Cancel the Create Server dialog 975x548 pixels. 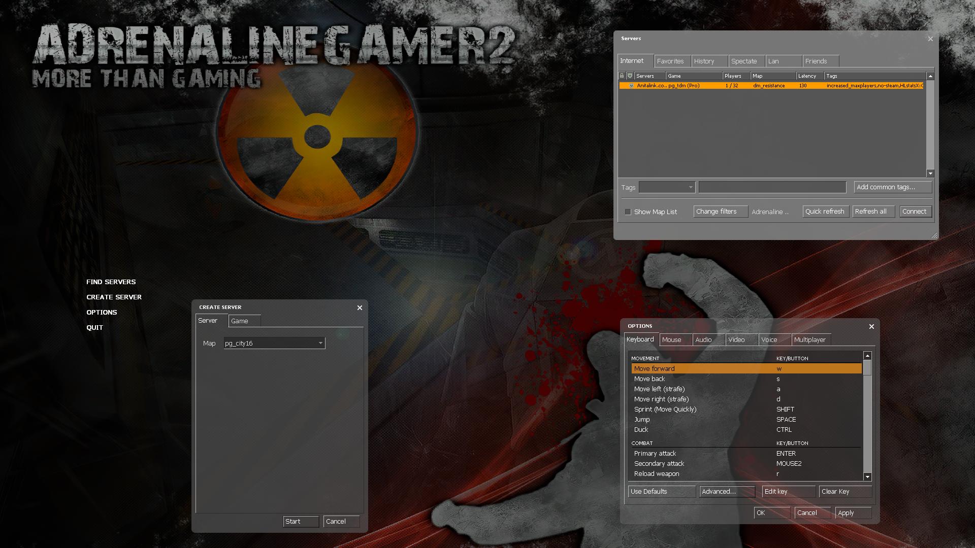[x=341, y=522]
